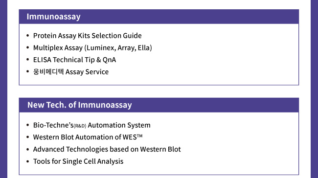Click the bullet beside Advanced Technologies
Viewport: 318px width, 178px height.
(x=28, y=149)
